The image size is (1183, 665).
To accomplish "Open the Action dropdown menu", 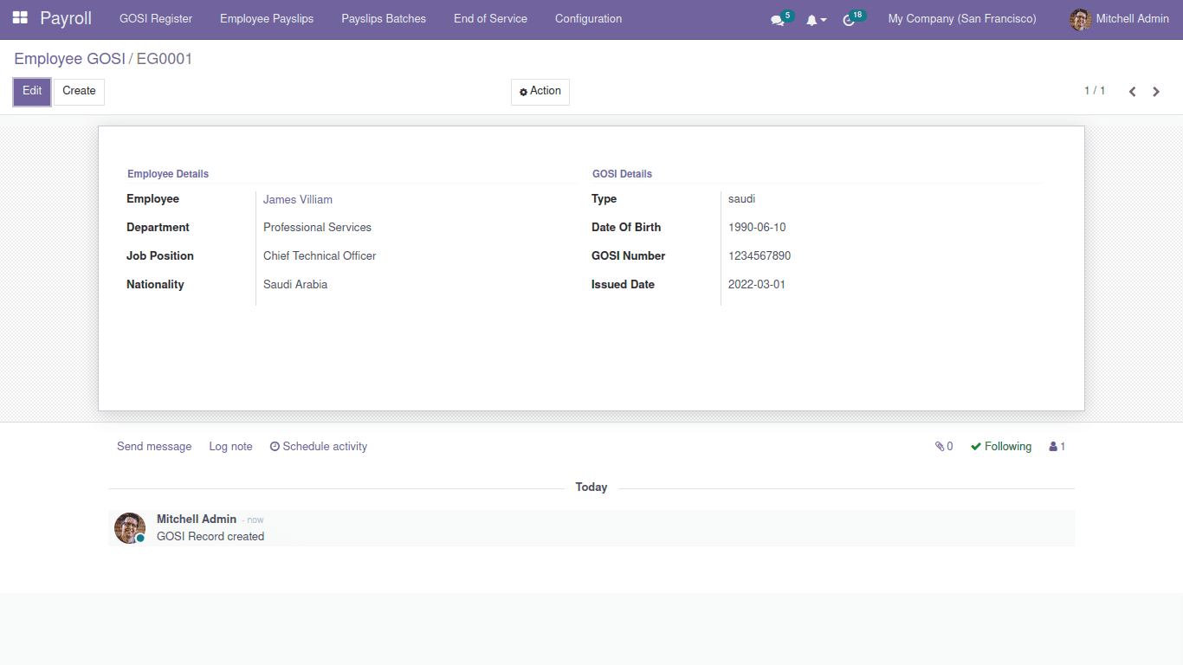I will (x=540, y=92).
